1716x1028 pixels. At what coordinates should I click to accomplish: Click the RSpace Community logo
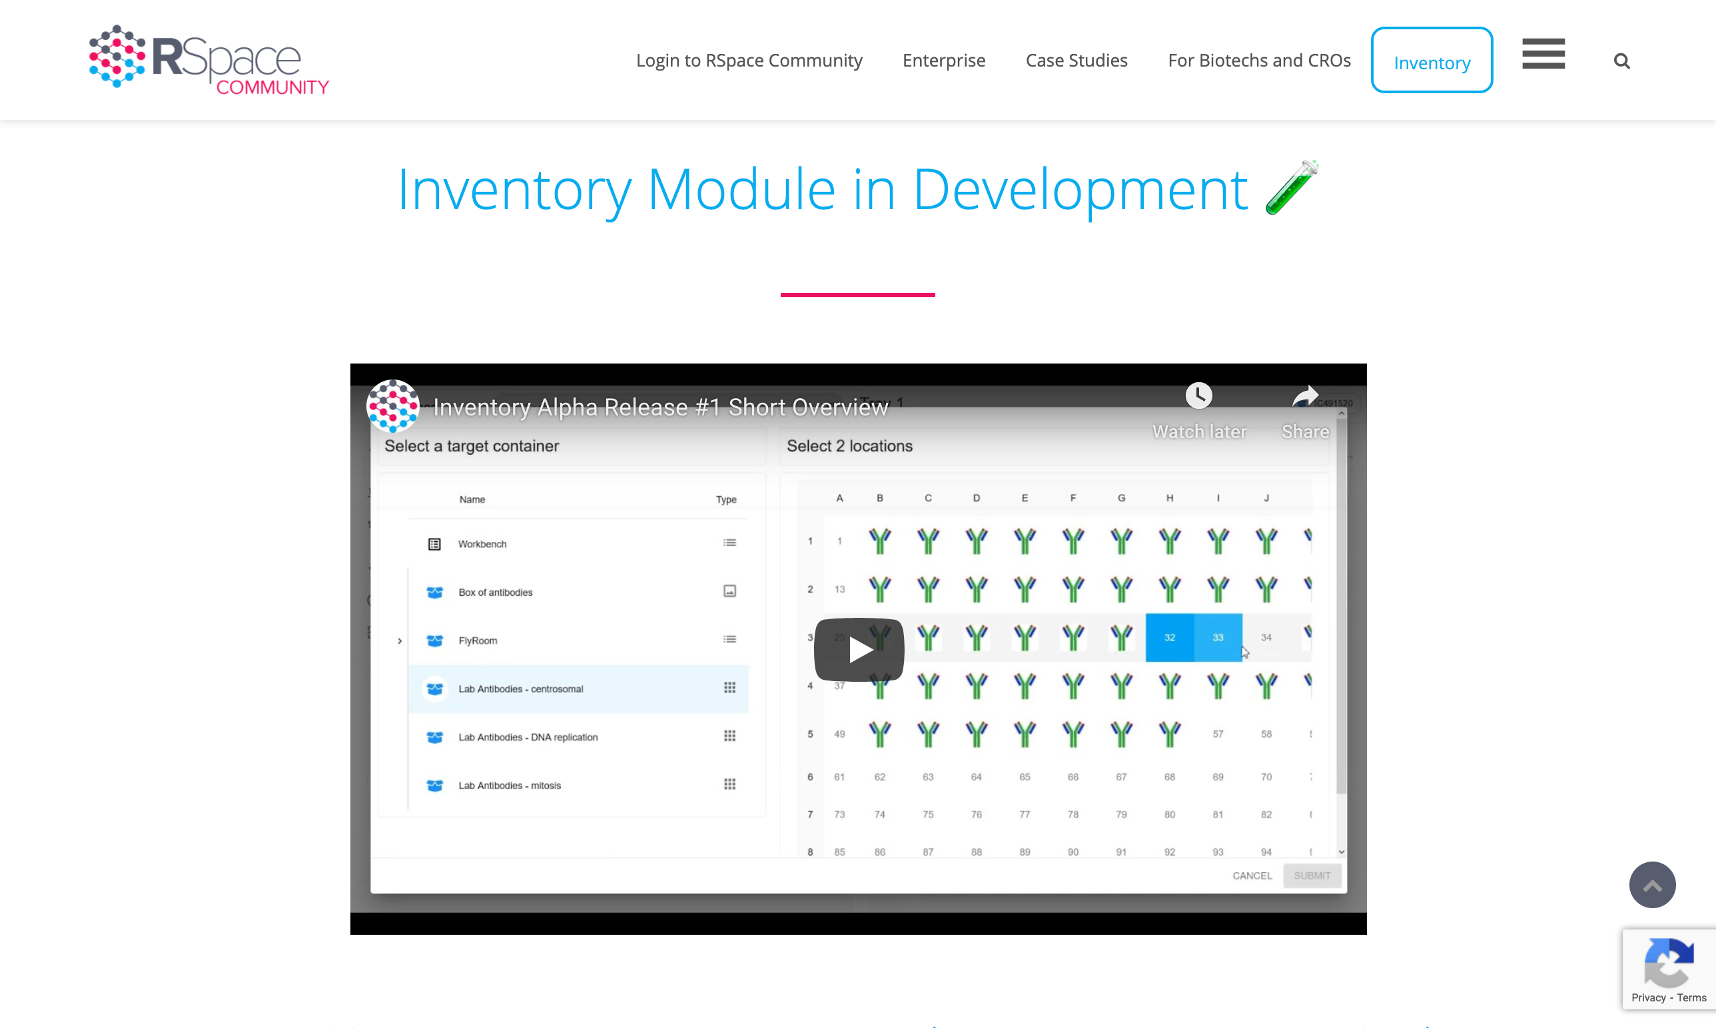[209, 61]
